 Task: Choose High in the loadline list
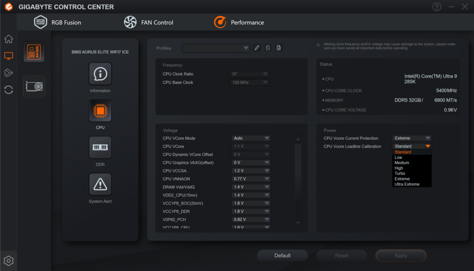[x=412, y=168]
